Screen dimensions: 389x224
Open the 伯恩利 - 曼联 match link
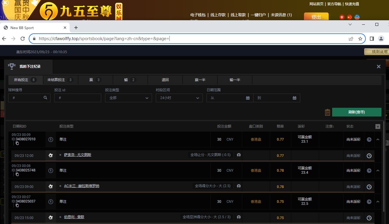pyautogui.click(x=74, y=217)
